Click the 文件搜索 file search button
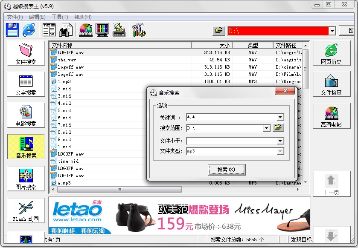The height and width of the screenshot is (248, 358). click(26, 54)
